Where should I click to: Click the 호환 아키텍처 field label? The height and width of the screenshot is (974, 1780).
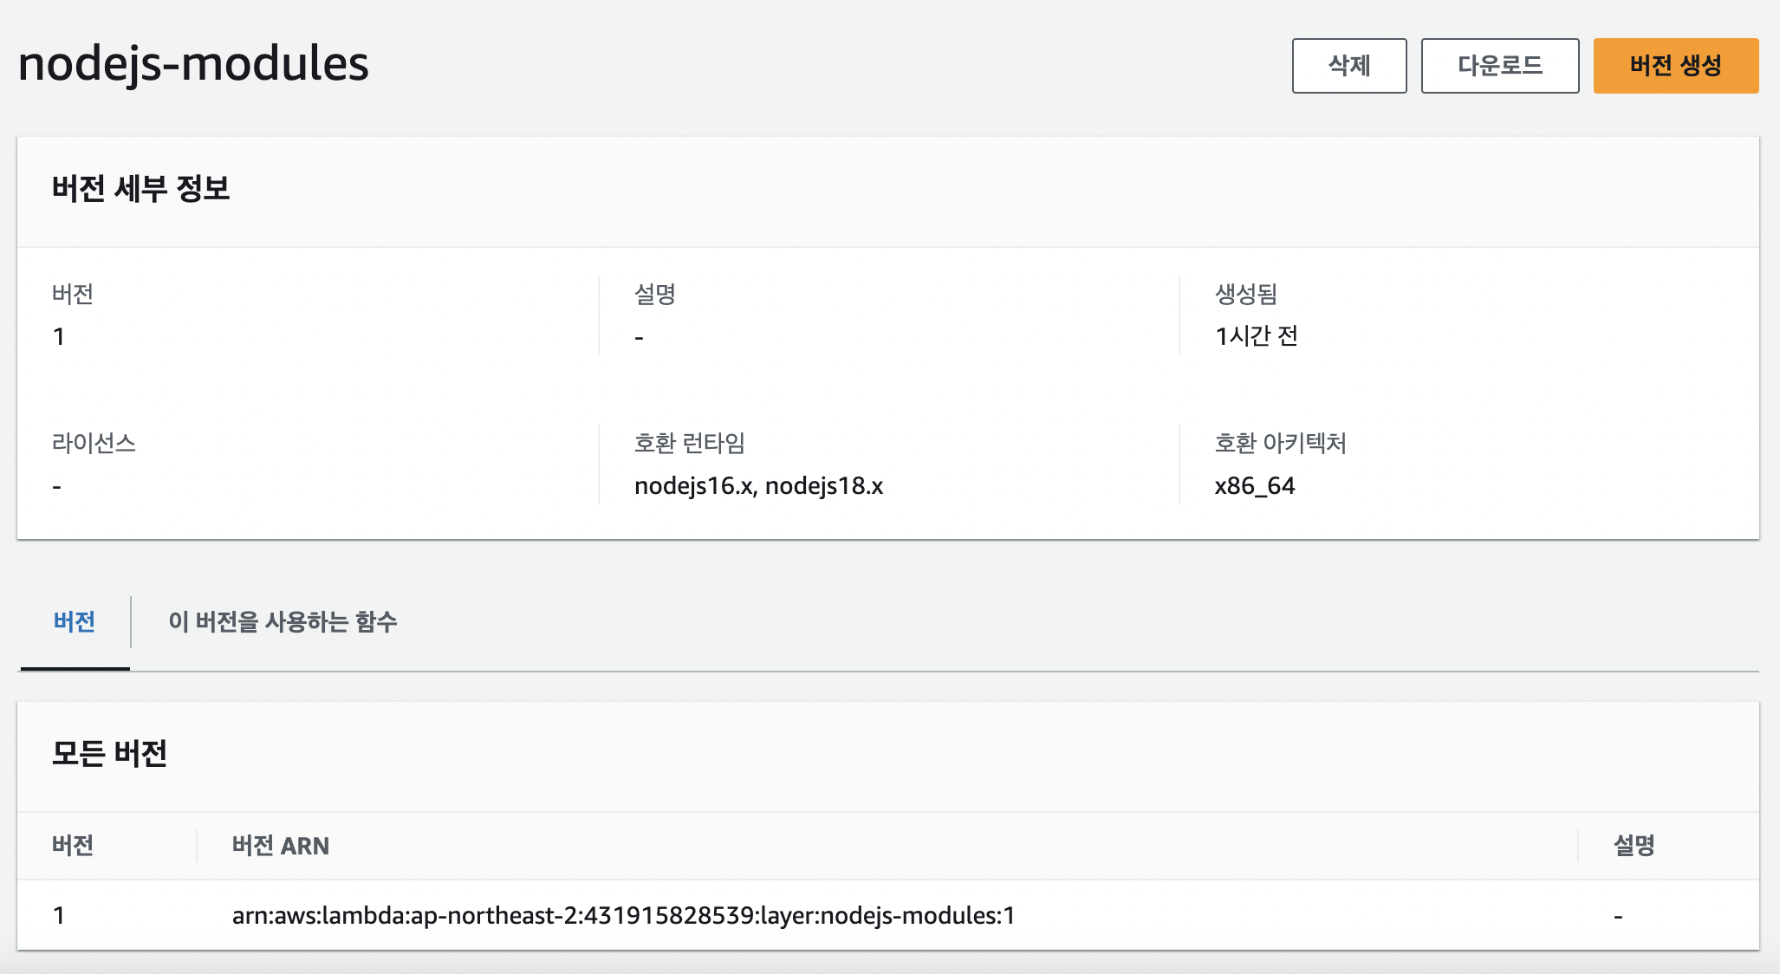[x=1280, y=443]
